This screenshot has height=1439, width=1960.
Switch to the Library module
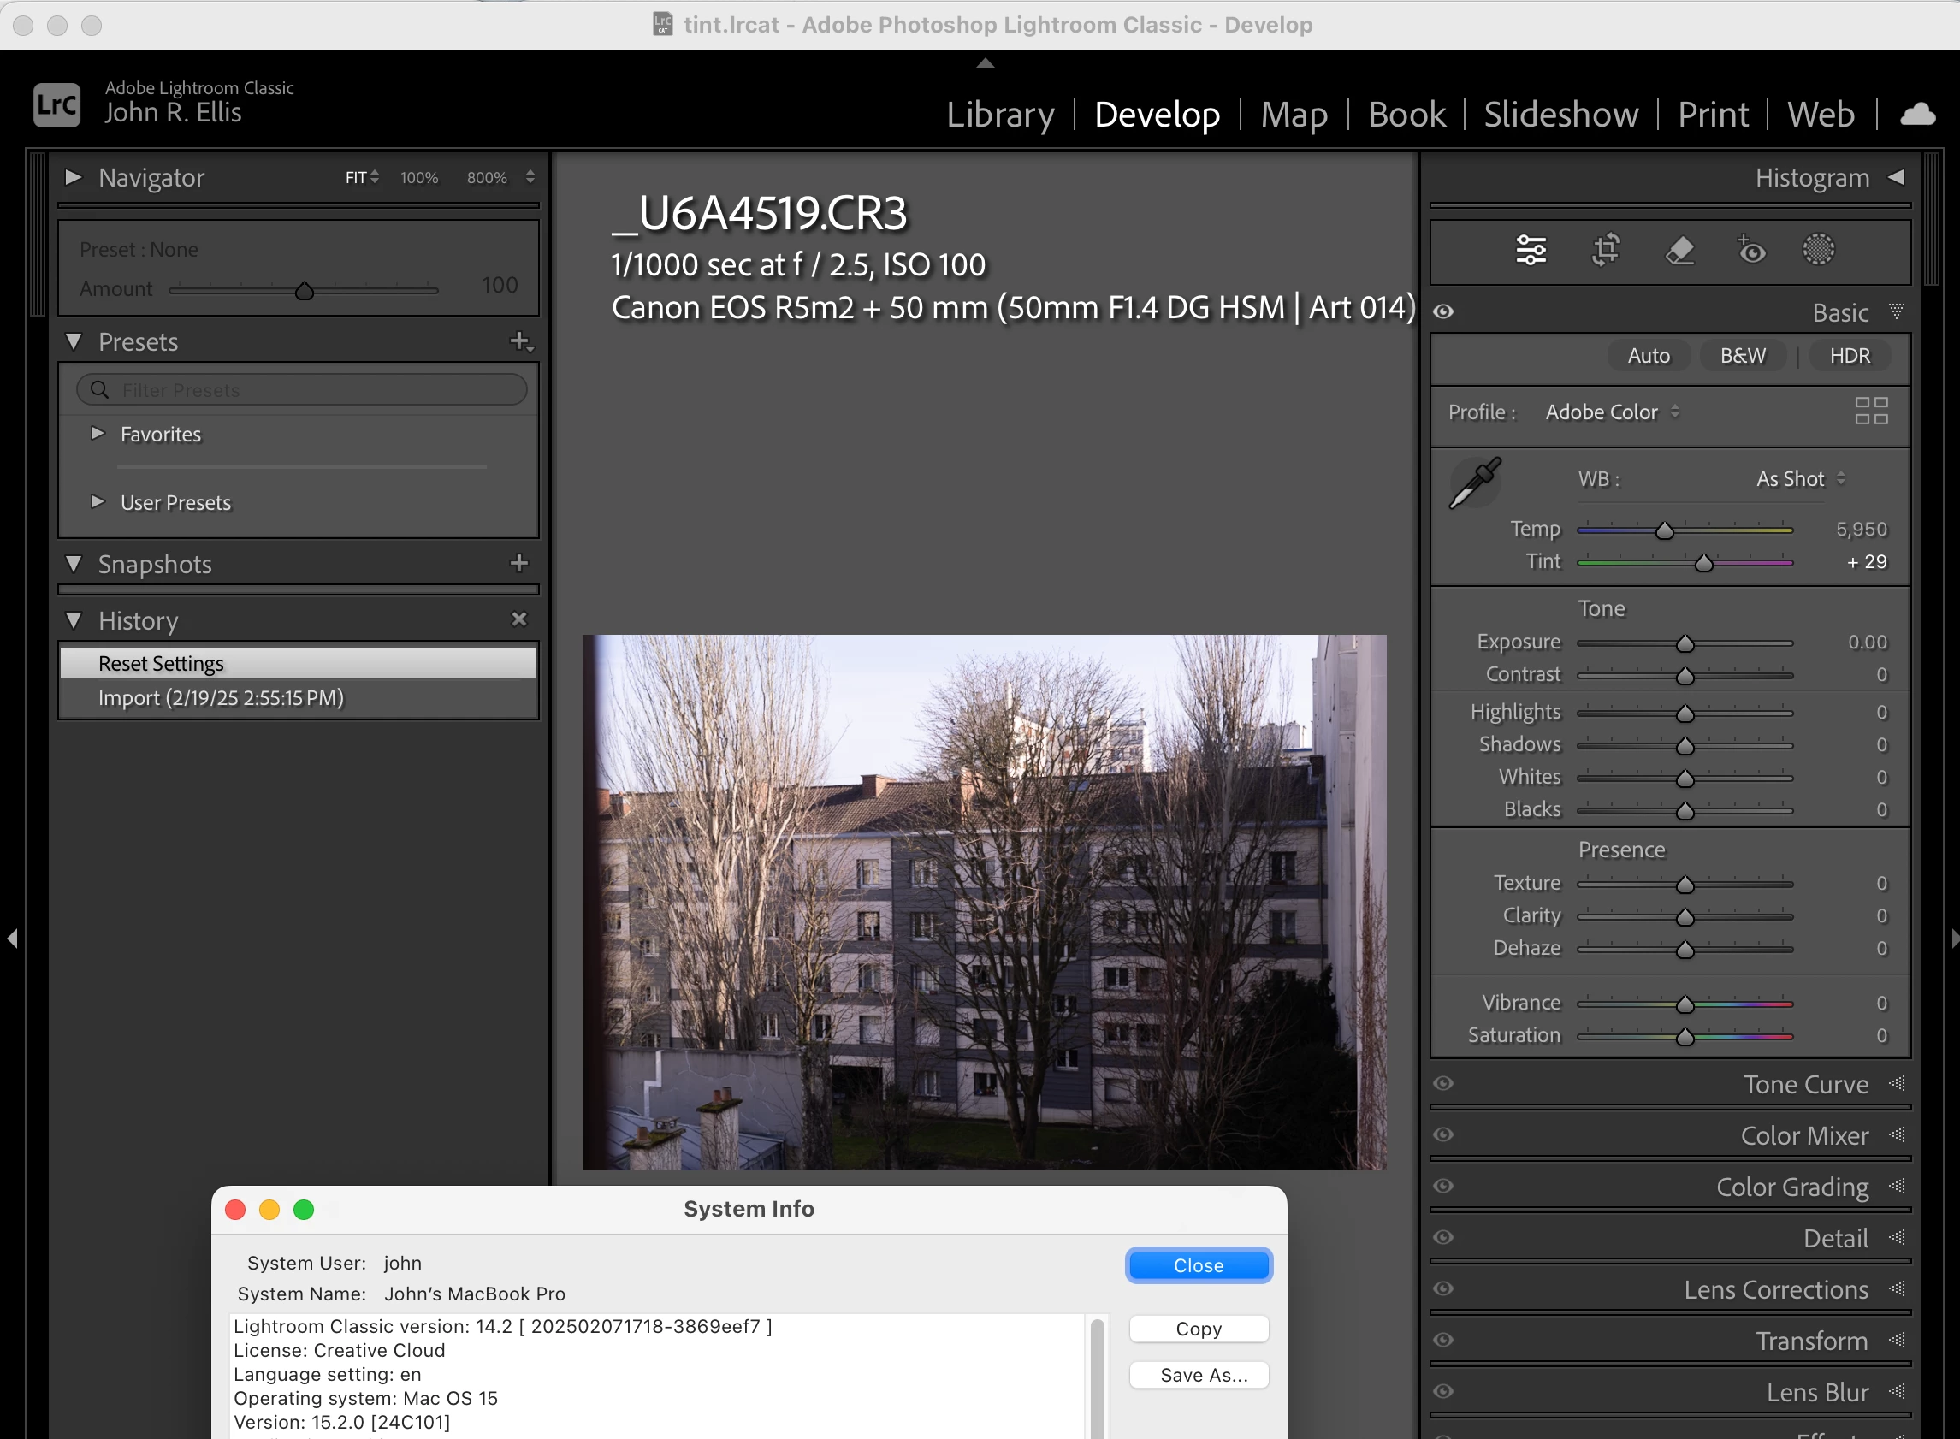pos(1000,115)
